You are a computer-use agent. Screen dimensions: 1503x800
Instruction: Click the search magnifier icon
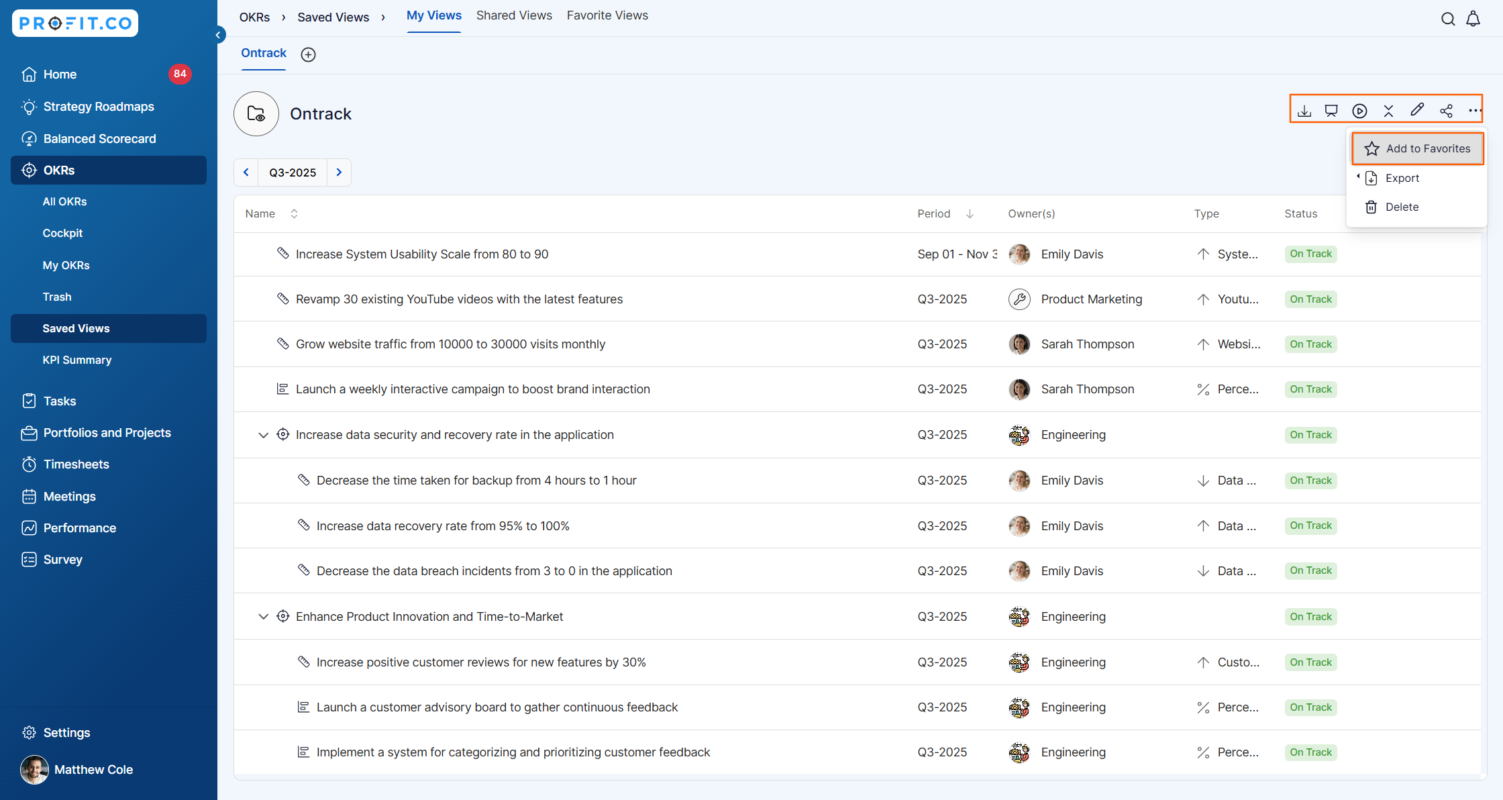[1448, 19]
